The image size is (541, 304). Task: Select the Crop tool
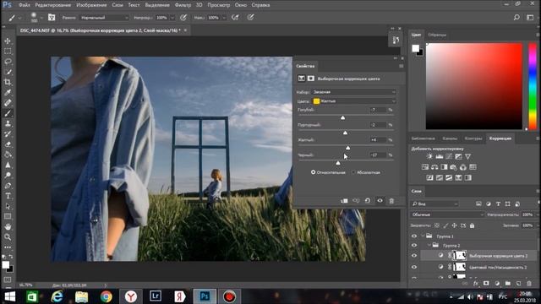(x=8, y=83)
